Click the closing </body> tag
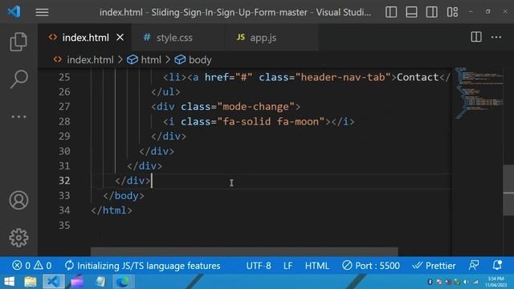Image resolution: width=514 pixels, height=289 pixels. [124, 196]
